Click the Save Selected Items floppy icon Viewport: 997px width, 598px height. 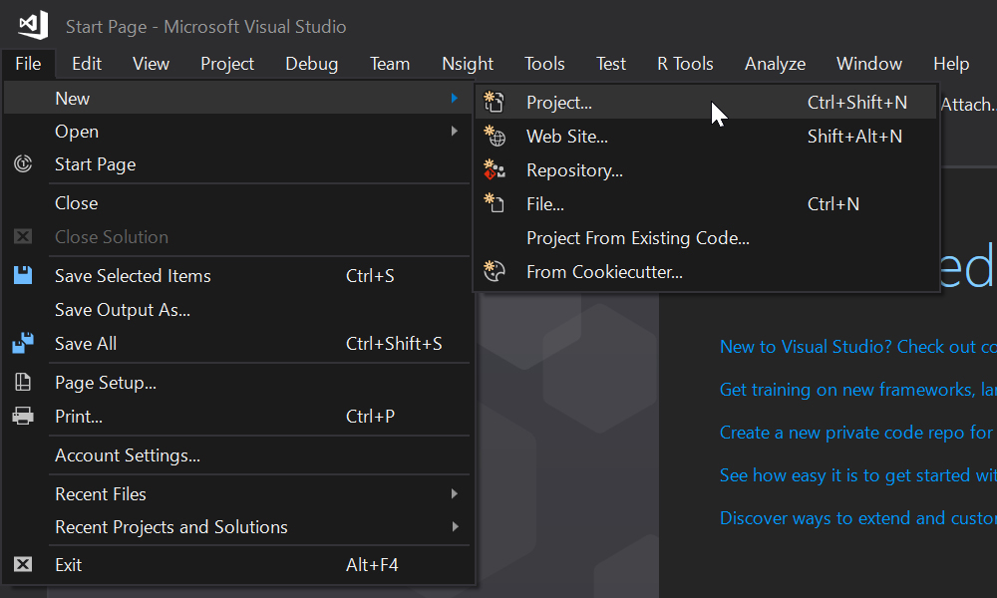tap(23, 275)
